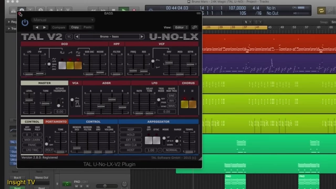
Task: Toggle Chorus I button
Action: click(x=184, y=104)
